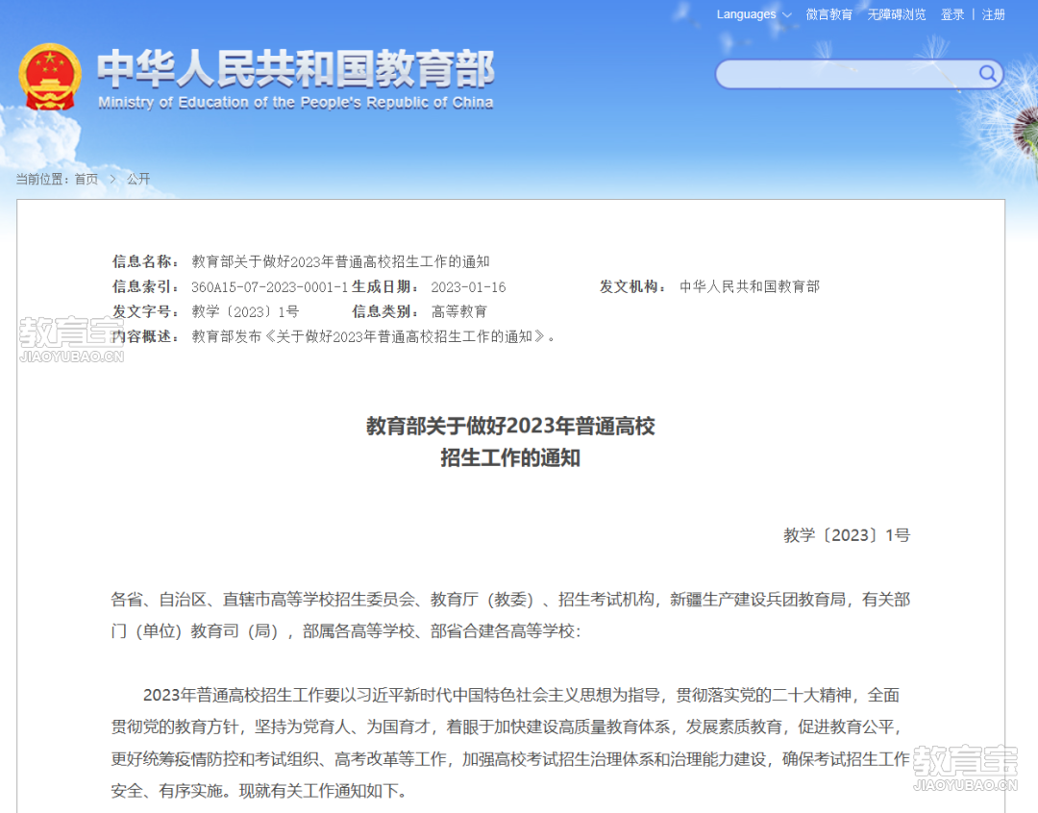Click the 内容概述 summary sentence
This screenshot has height=813, width=1038.
point(373,336)
